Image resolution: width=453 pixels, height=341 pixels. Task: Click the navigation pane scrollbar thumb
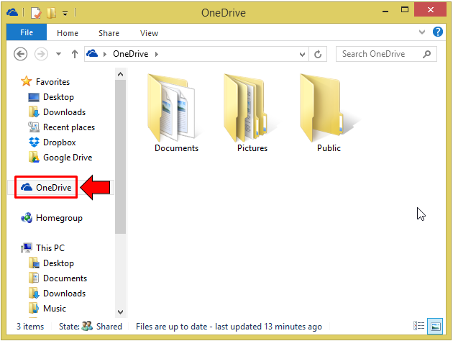[x=121, y=157]
